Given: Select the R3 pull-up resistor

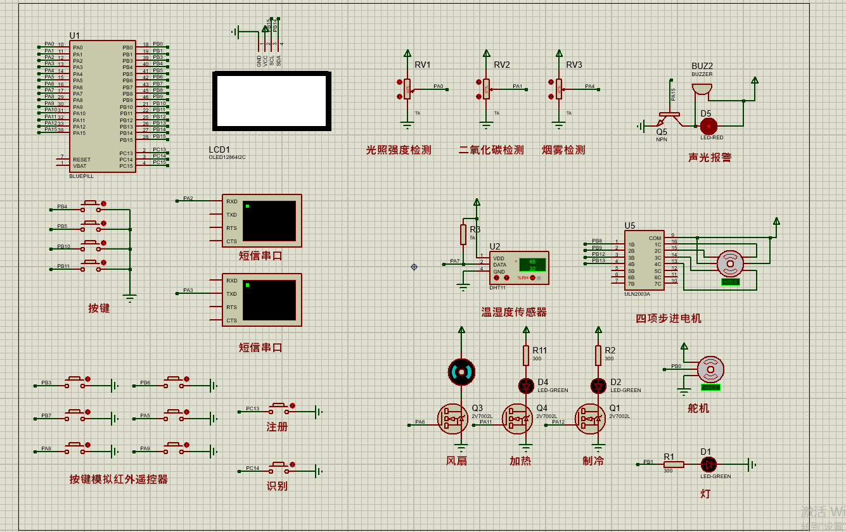Looking at the screenshot, I should [x=463, y=234].
